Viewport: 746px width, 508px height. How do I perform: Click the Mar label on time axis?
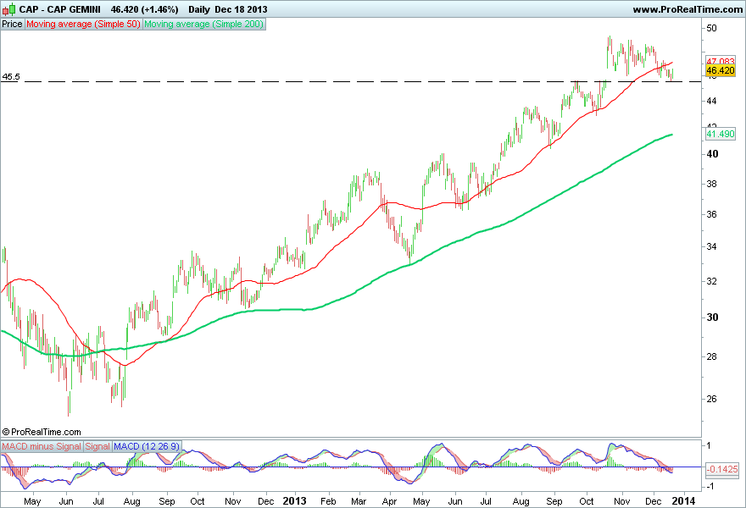[359, 501]
